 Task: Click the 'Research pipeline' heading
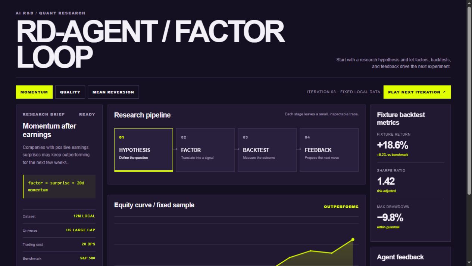coord(142,115)
